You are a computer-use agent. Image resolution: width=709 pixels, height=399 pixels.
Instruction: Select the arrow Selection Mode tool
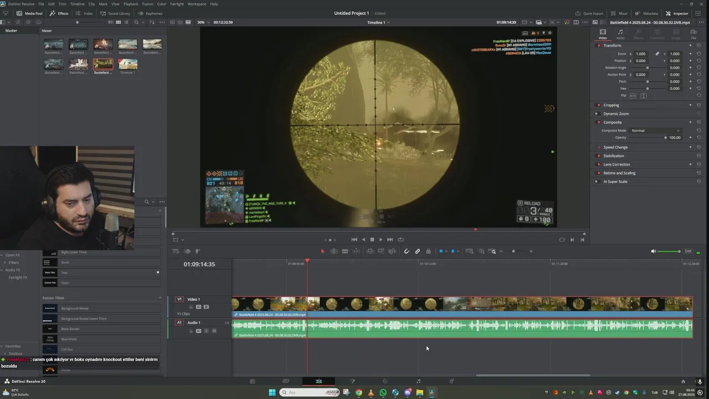322,251
